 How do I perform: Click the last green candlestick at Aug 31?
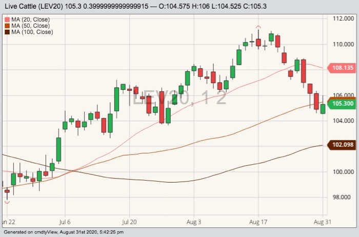pos(323,109)
